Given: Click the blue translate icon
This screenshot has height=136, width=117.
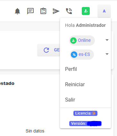Looking at the screenshot, I should 74,55.
